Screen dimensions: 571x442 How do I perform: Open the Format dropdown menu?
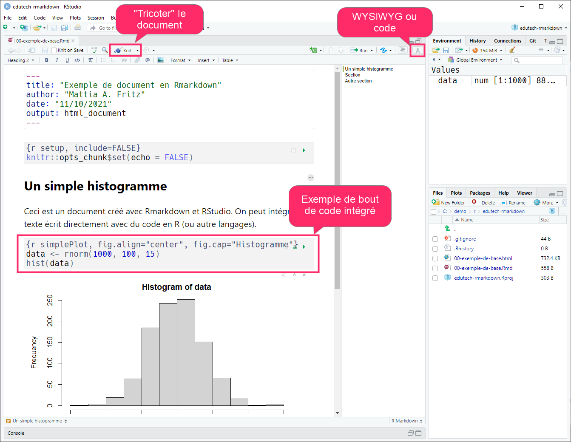181,60
